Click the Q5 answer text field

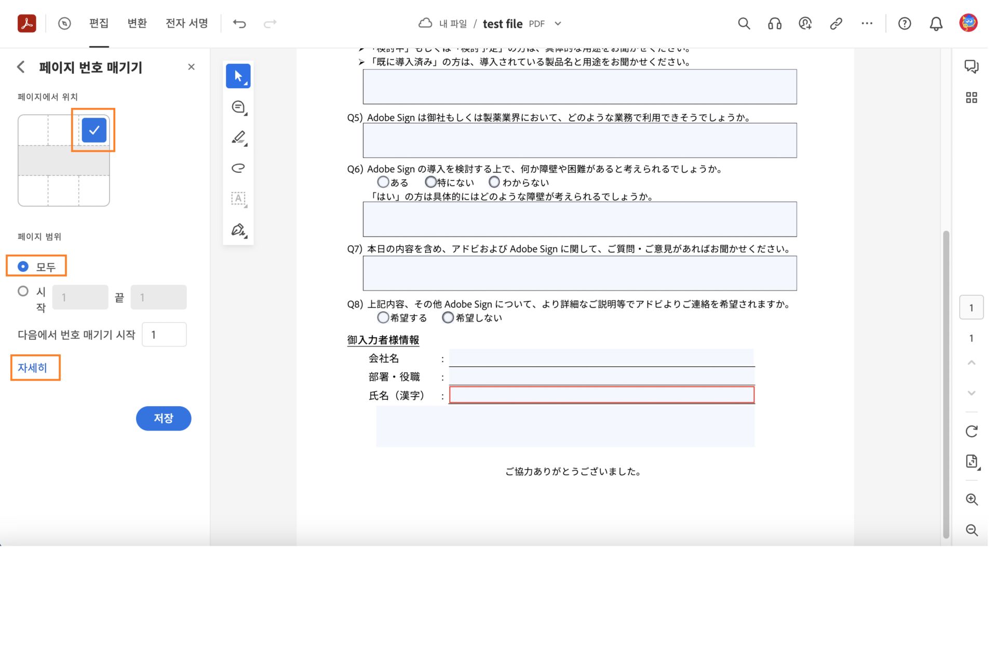[580, 141]
